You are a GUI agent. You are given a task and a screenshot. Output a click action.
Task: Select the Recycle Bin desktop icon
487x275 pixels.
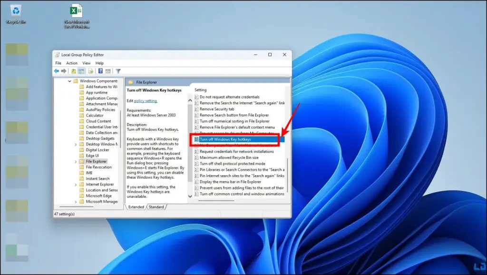tap(16, 14)
